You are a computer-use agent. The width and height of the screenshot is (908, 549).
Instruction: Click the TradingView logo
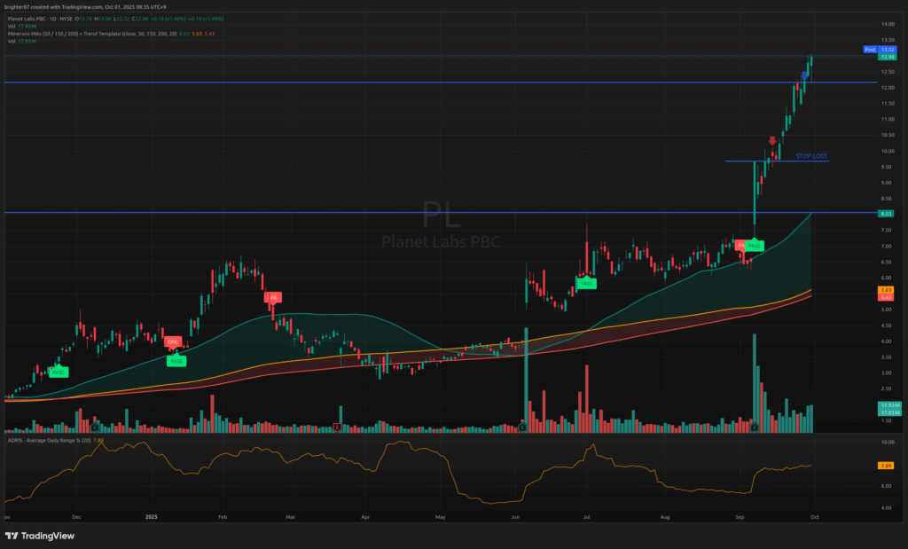click(40, 536)
